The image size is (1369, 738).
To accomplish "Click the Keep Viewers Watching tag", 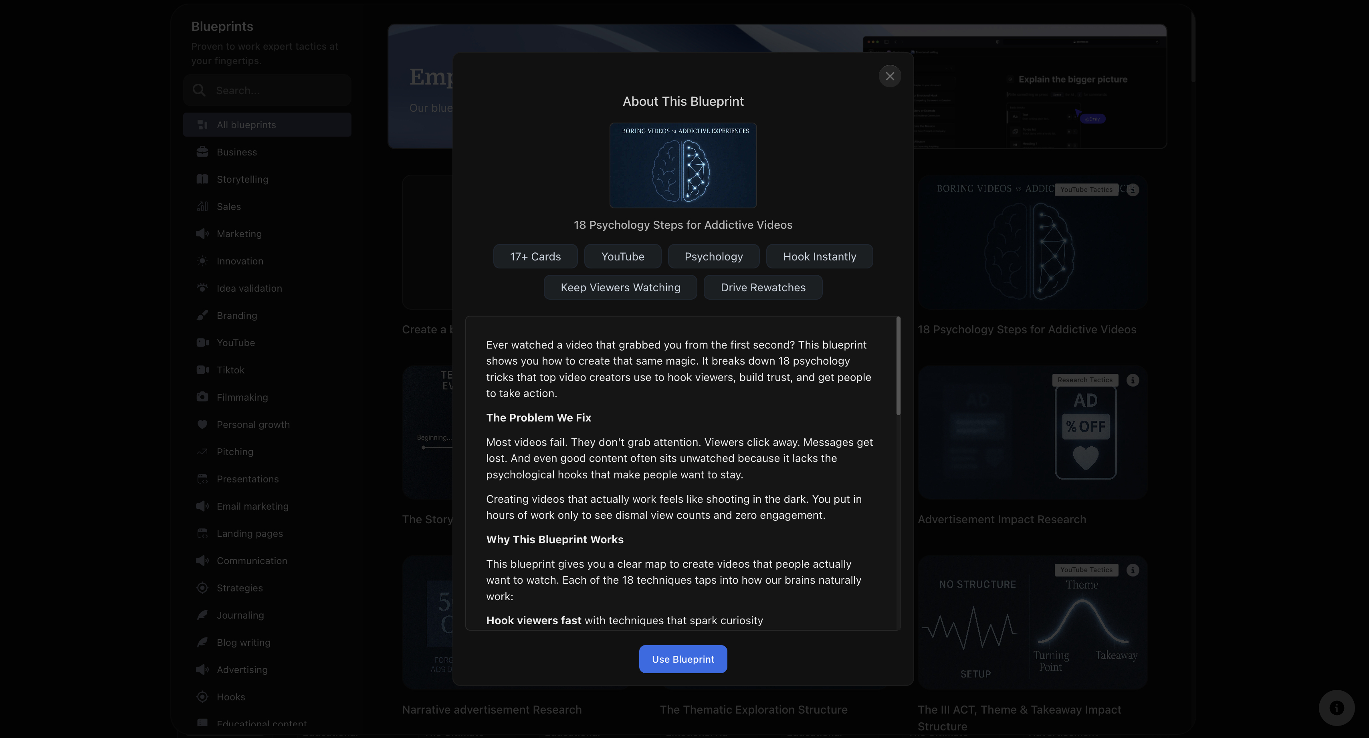I will pyautogui.click(x=620, y=287).
